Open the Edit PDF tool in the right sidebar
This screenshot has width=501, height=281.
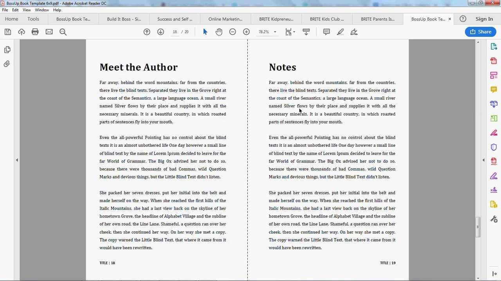tap(494, 75)
